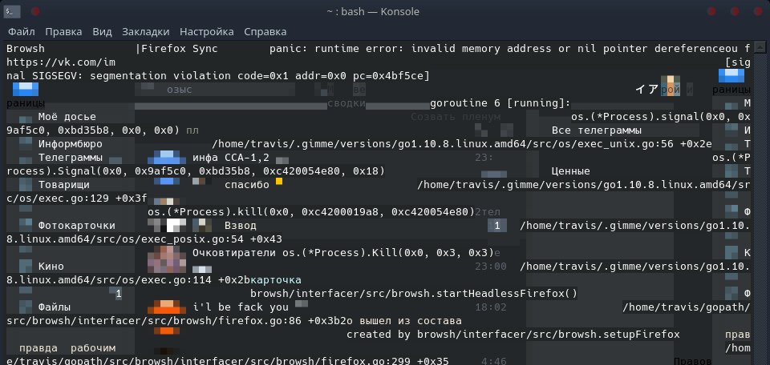Click the icon beside Кино
The height and width of the screenshot is (365, 770).
[x=26, y=267]
